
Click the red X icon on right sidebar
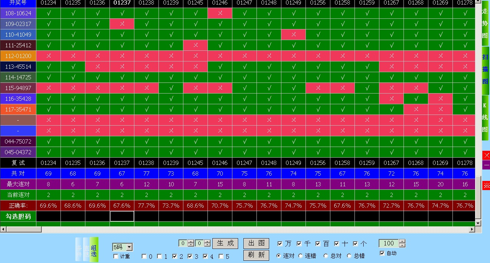486,155
